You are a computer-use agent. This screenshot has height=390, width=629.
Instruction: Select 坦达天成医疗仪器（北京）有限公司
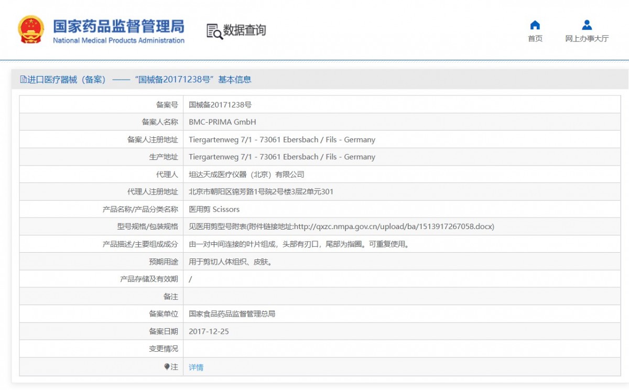click(x=246, y=175)
